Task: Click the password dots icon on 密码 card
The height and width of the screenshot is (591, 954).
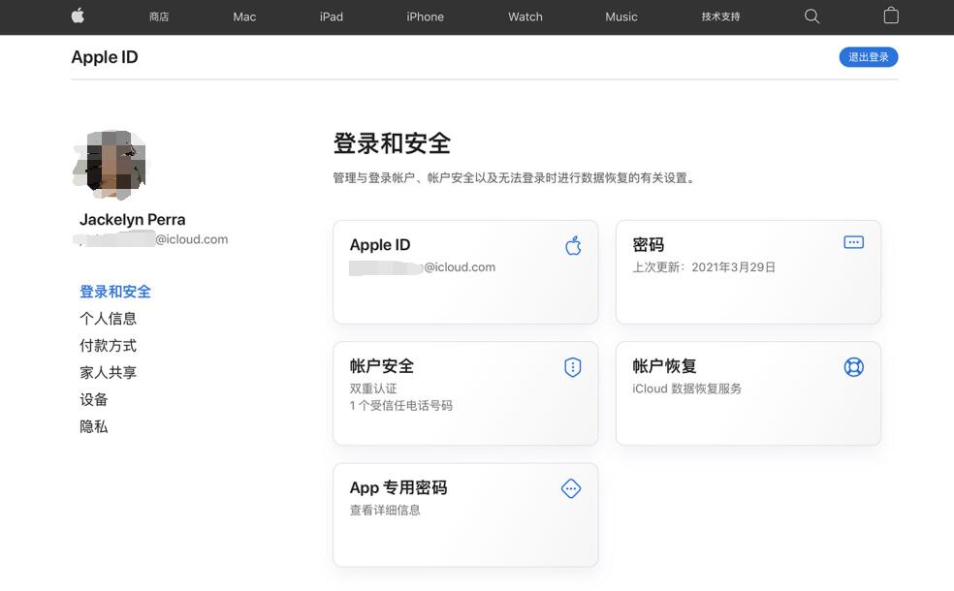Action: pos(853,242)
